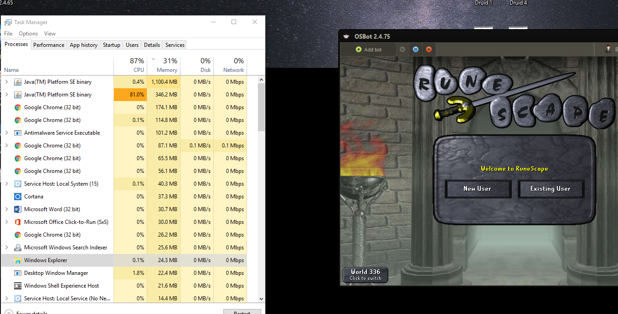
Task: Stop the bot with the red stop icon
Action: tap(429, 49)
